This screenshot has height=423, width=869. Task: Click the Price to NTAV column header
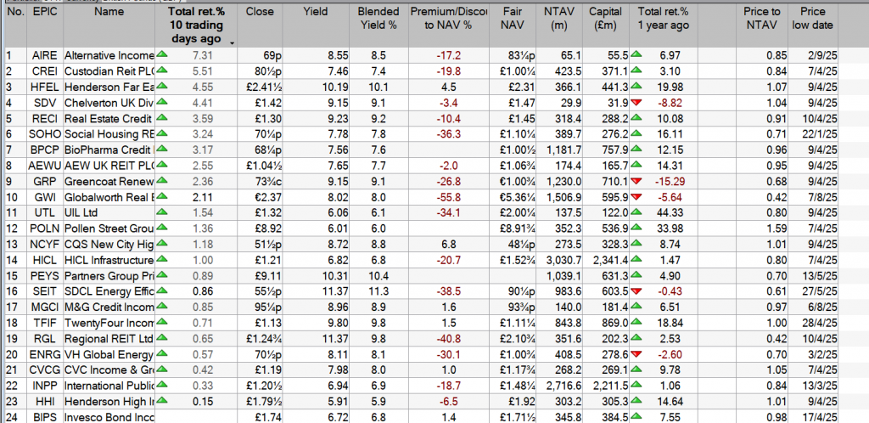762,25
